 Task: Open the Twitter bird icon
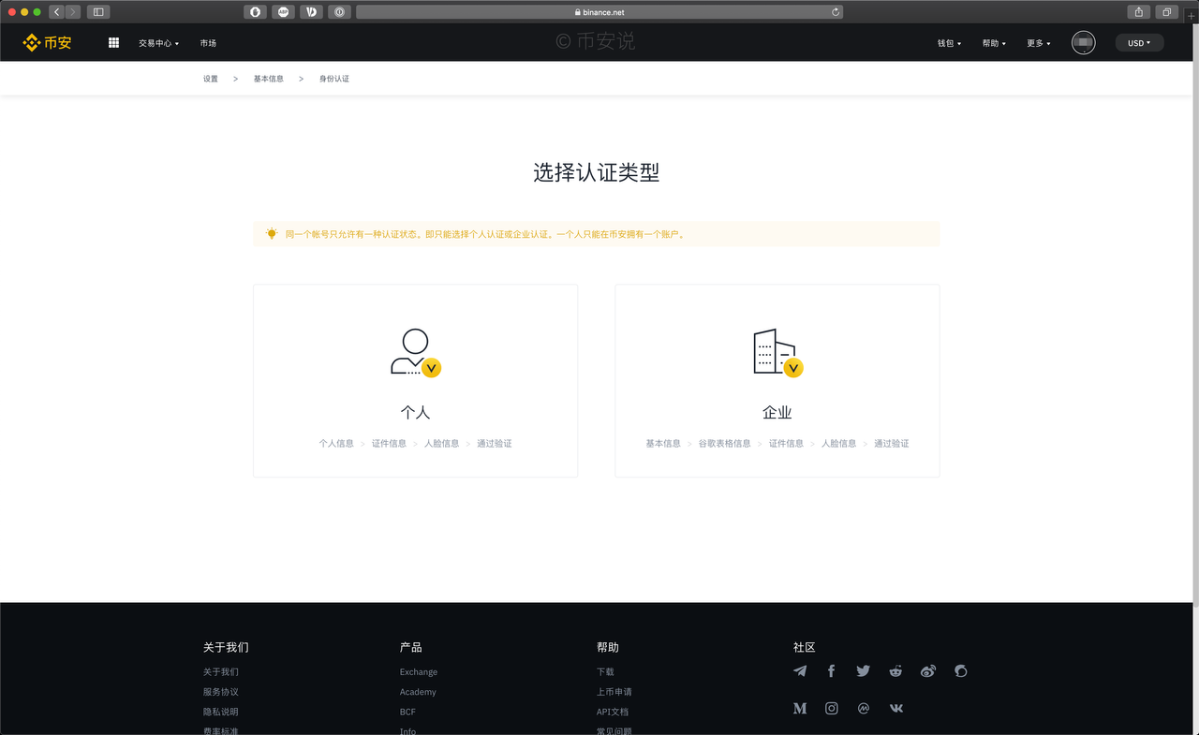(863, 671)
